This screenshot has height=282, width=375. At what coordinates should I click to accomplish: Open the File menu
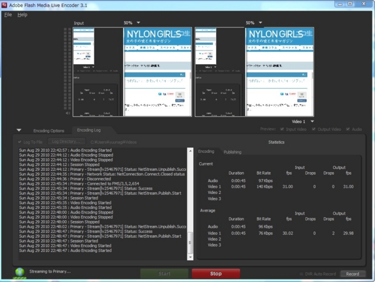click(8, 15)
